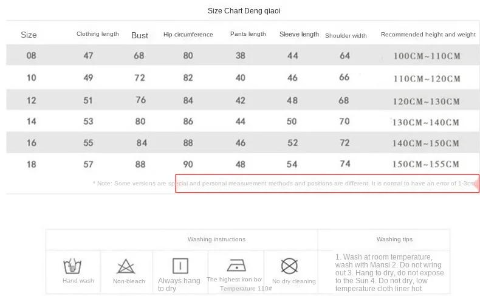Select the size 18 row label
This screenshot has width=480, height=296.
(x=31, y=164)
